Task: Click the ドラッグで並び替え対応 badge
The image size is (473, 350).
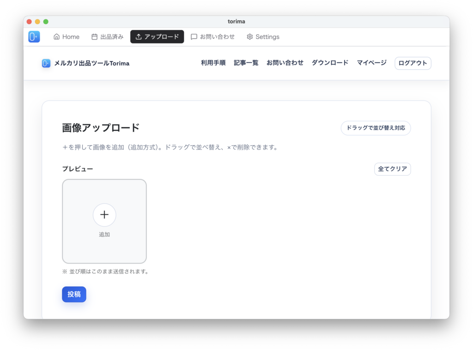Action: 376,128
